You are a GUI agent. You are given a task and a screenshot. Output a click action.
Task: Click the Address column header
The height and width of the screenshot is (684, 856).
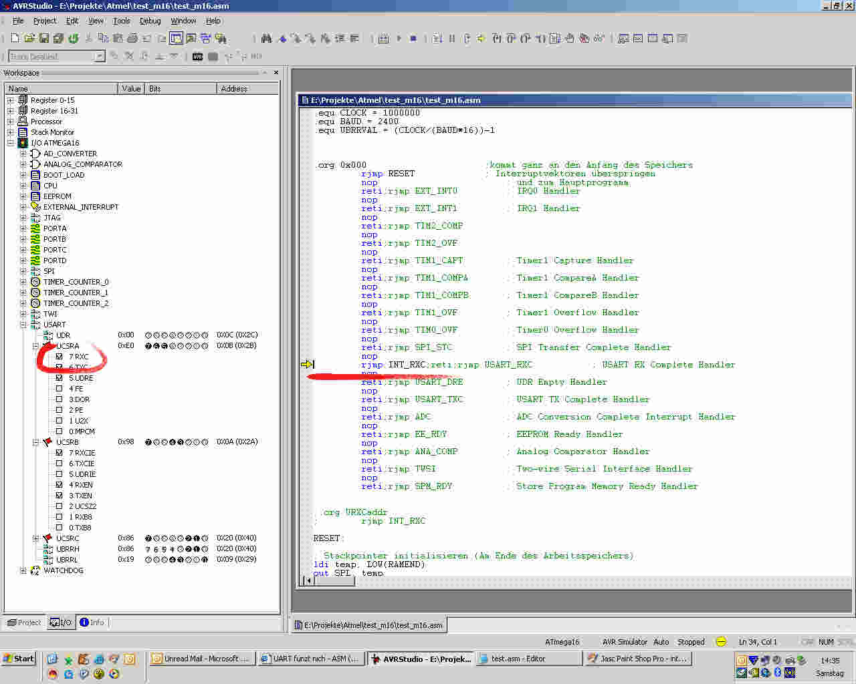pos(247,88)
